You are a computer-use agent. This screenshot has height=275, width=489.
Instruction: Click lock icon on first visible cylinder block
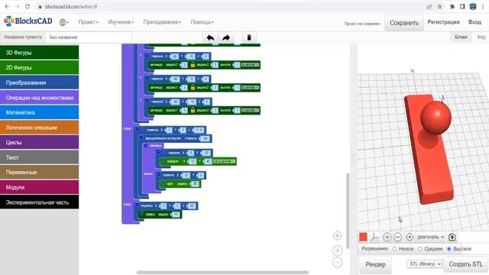193,65
